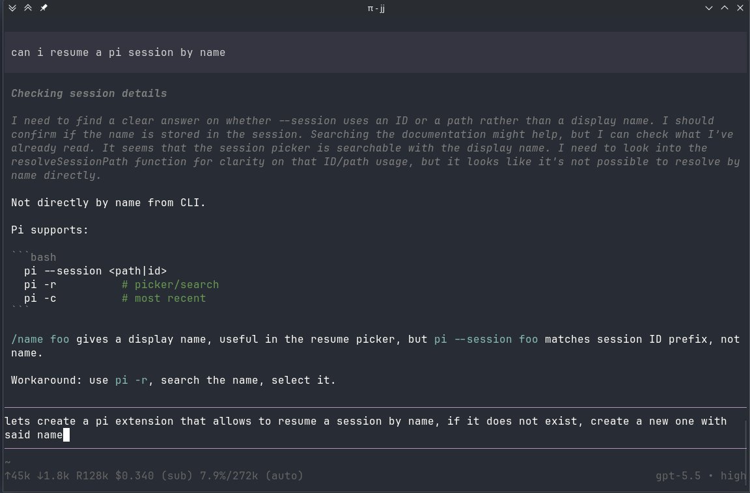750x493 pixels.
Task: Toggle the pin window icon
Action: [x=44, y=8]
